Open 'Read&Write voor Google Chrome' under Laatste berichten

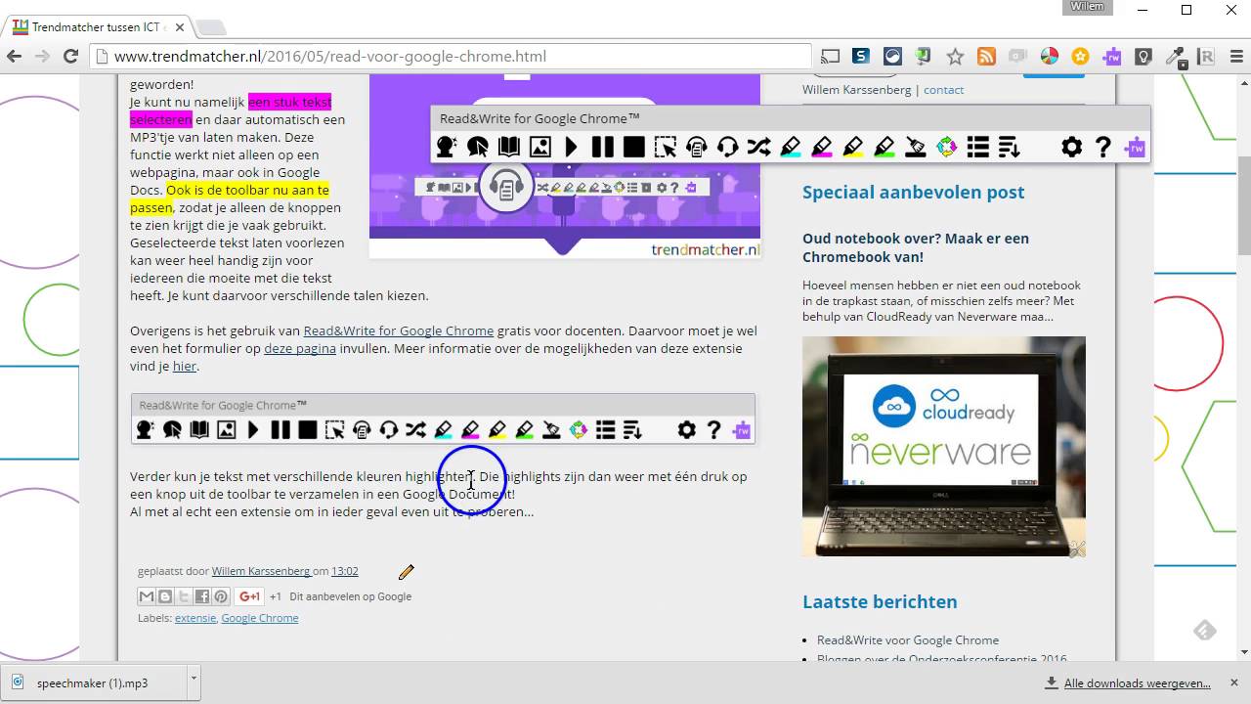point(908,640)
